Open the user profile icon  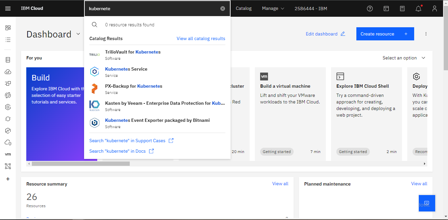click(435, 9)
